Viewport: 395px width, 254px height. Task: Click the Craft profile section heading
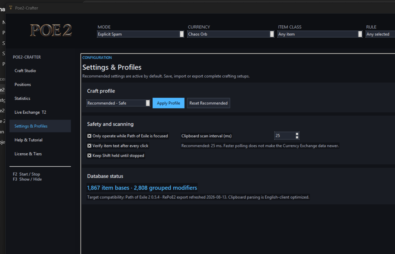point(101,91)
